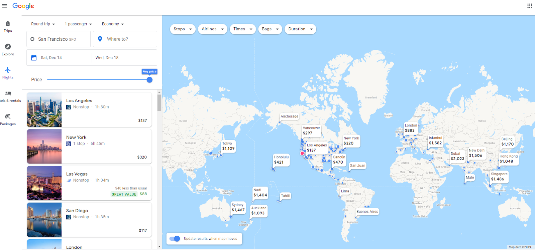The height and width of the screenshot is (250, 535).
Task: Select the Tokyo $1,109 map label
Action: click(x=228, y=146)
